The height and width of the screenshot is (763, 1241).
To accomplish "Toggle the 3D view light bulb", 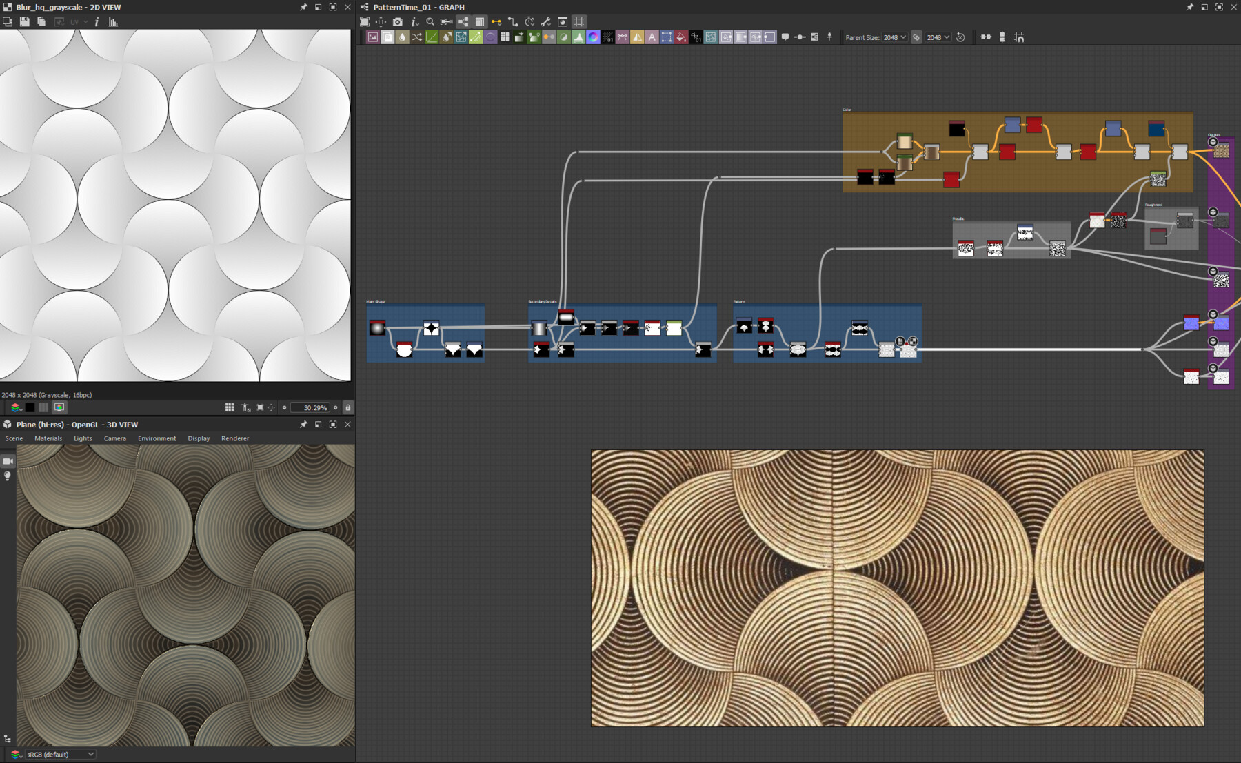I will point(8,476).
